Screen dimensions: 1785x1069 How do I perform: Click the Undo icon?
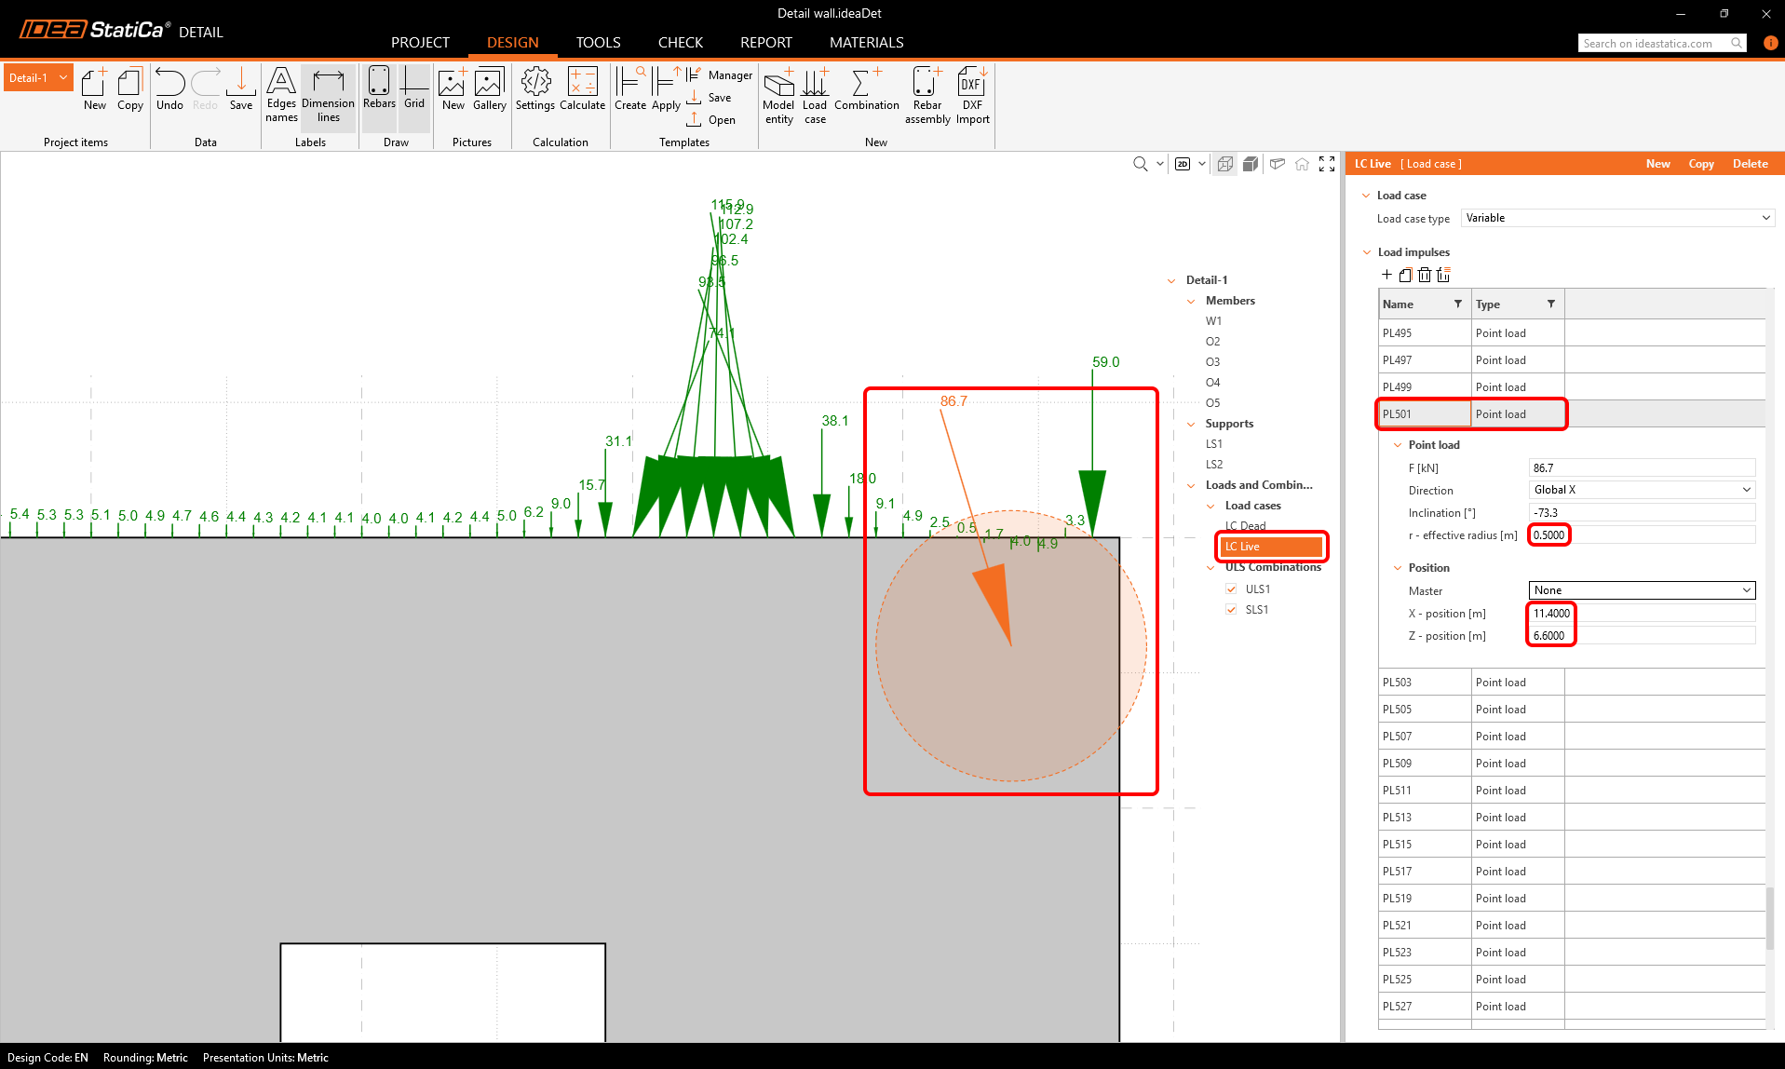pos(169,89)
